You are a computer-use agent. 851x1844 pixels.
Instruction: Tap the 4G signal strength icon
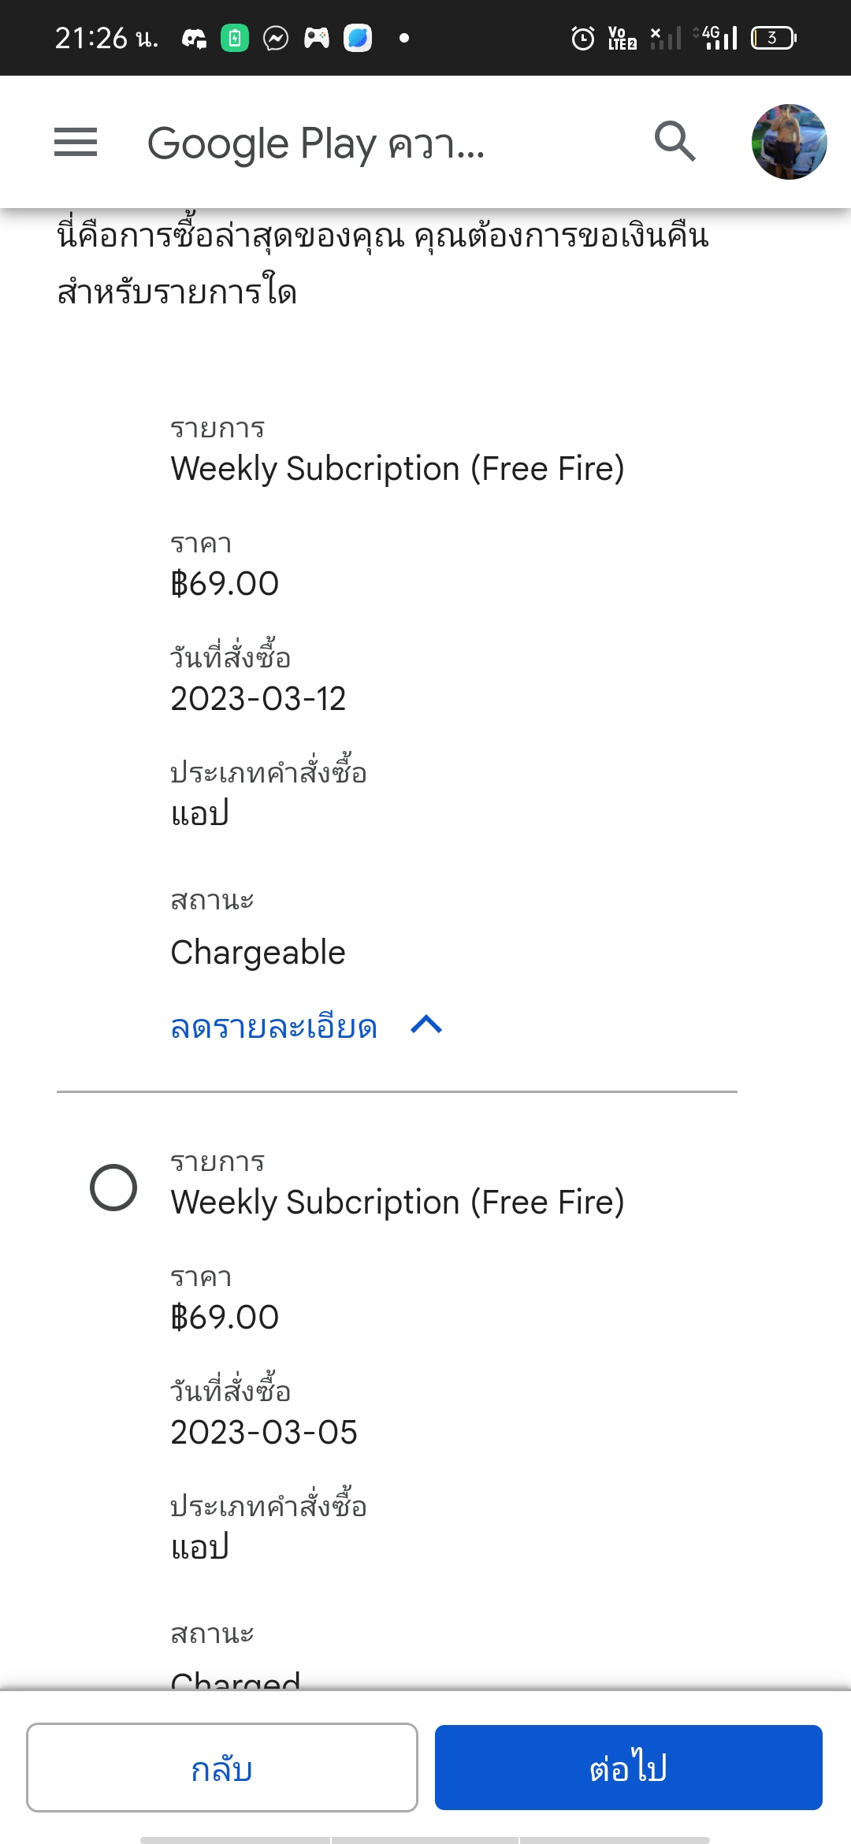717,38
